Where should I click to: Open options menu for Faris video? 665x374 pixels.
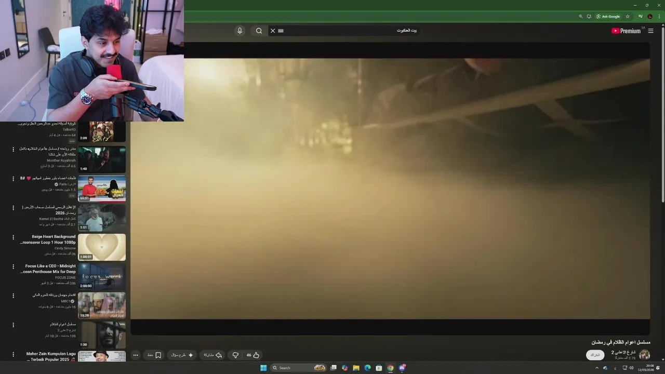(14, 178)
